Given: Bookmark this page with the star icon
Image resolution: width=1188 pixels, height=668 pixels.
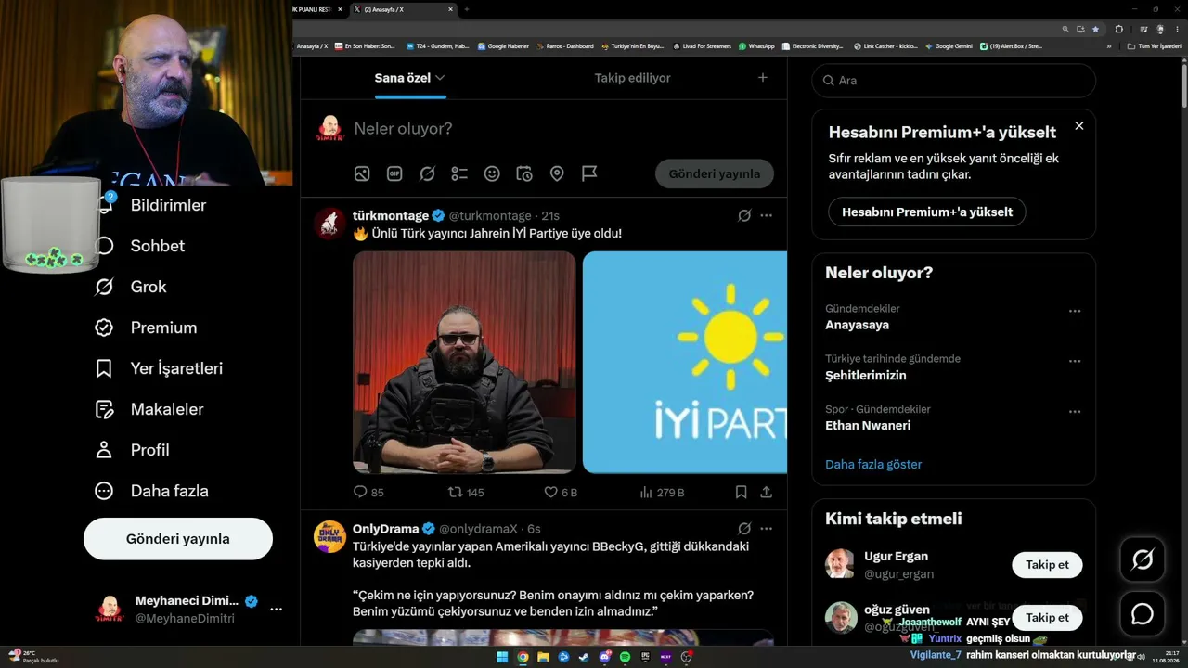Looking at the screenshot, I should [x=1095, y=29].
